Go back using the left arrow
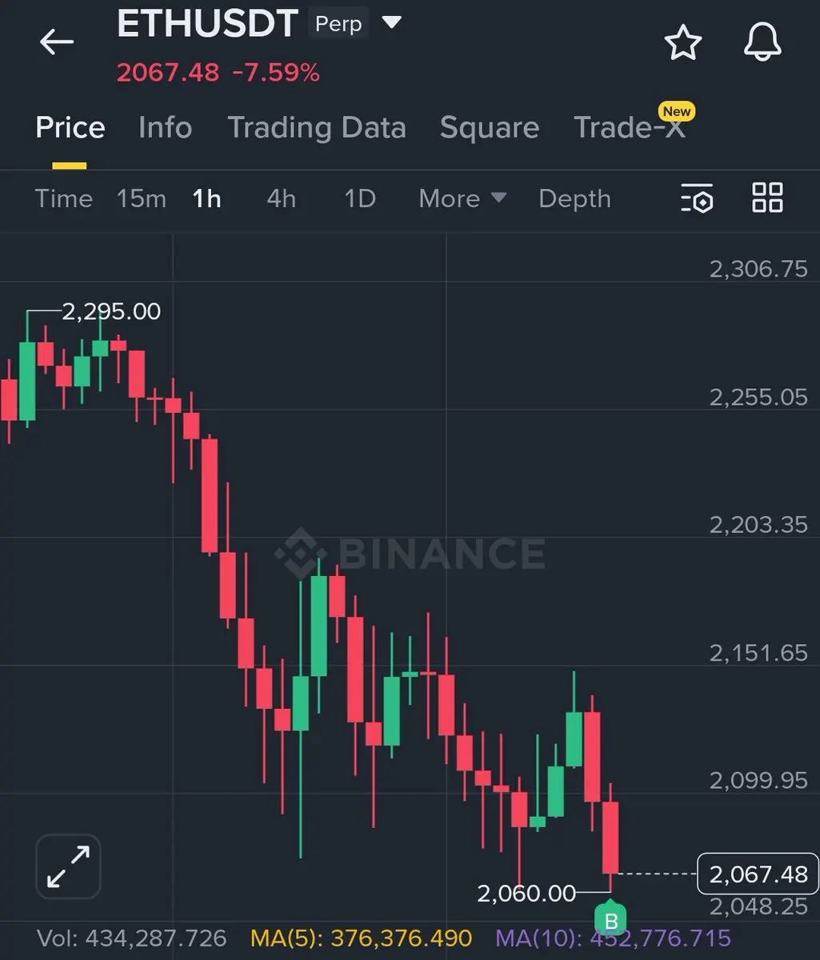The image size is (820, 960). pyautogui.click(x=56, y=42)
